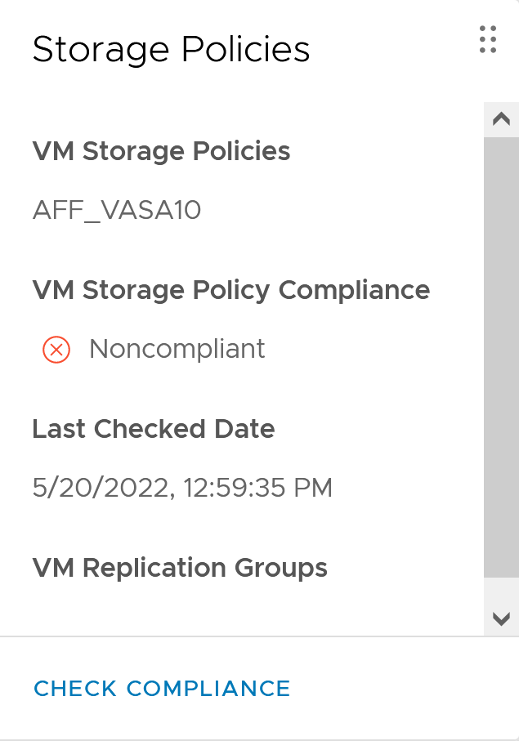The width and height of the screenshot is (519, 741).
Task: Click the VM Storage Policy Compliance heading
Action: [x=231, y=290]
